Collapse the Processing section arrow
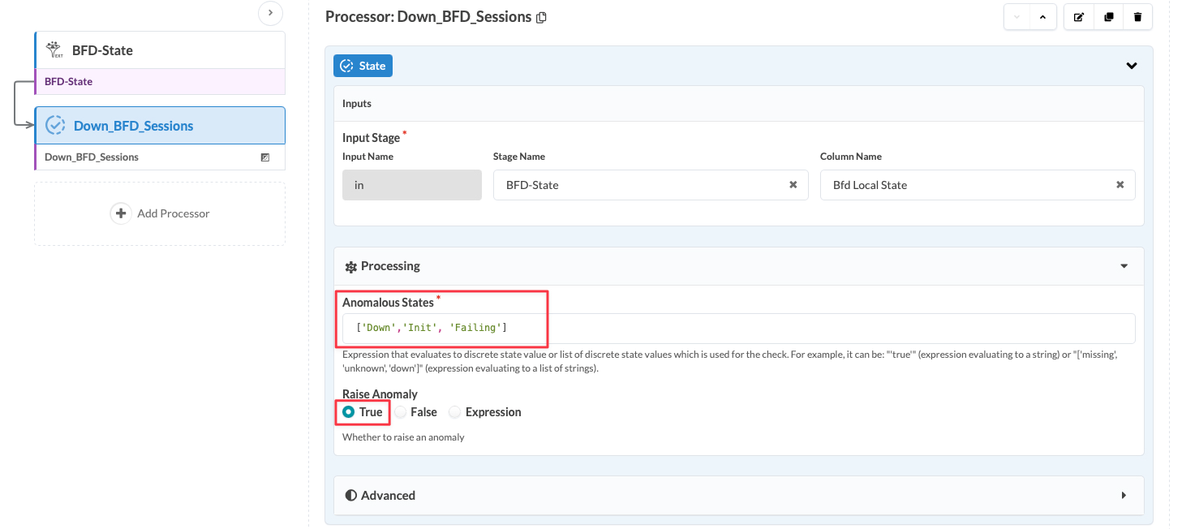 pos(1124,266)
